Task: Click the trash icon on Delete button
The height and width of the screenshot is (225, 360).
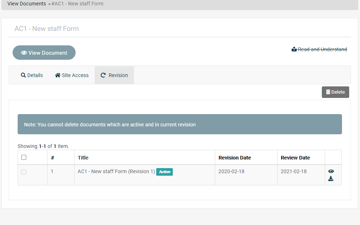Action: (328, 92)
